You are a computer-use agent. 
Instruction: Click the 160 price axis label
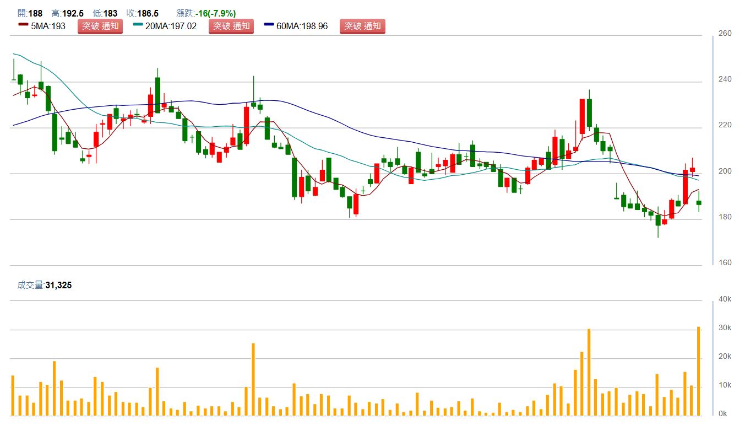[x=725, y=263]
